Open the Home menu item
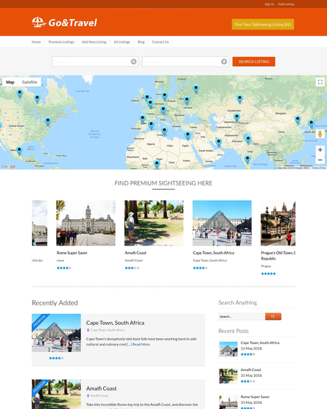This screenshot has width=327, height=409. point(36,42)
